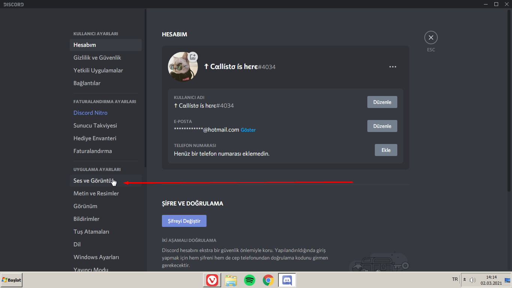Viewport: 512px width, 288px height.
Task: Click the volume speaker tray icon
Action: click(x=473, y=280)
